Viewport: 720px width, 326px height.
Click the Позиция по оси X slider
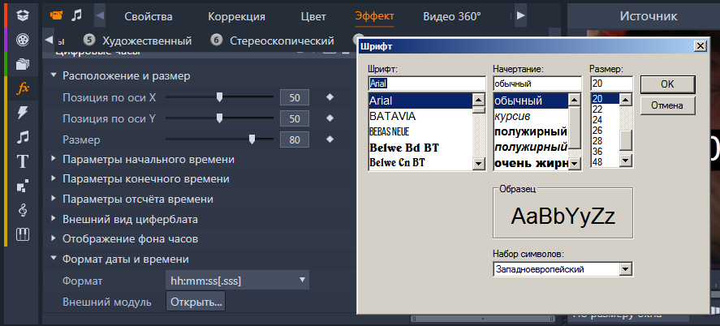[x=219, y=97]
